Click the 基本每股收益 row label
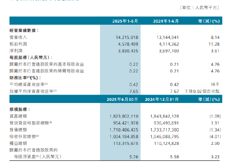Image resolution: width=230 pixels, height=162 pixels. tap(47, 64)
